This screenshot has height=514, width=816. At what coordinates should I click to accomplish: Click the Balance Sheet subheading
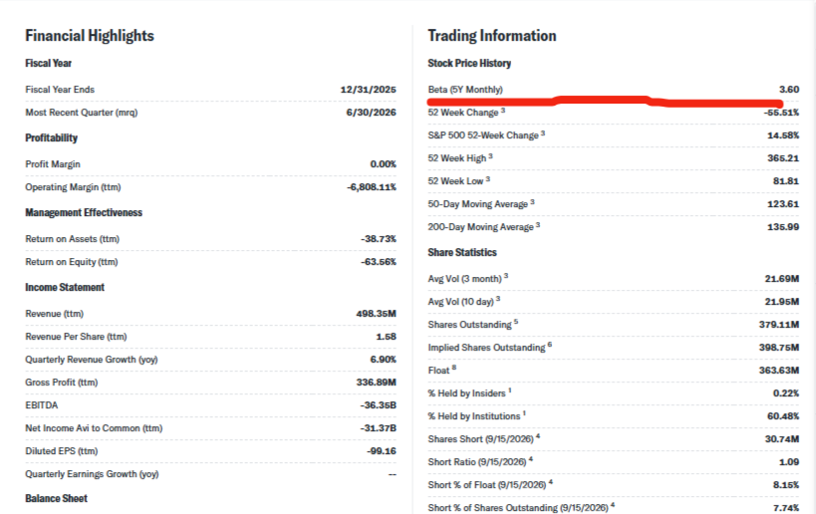[x=56, y=498]
